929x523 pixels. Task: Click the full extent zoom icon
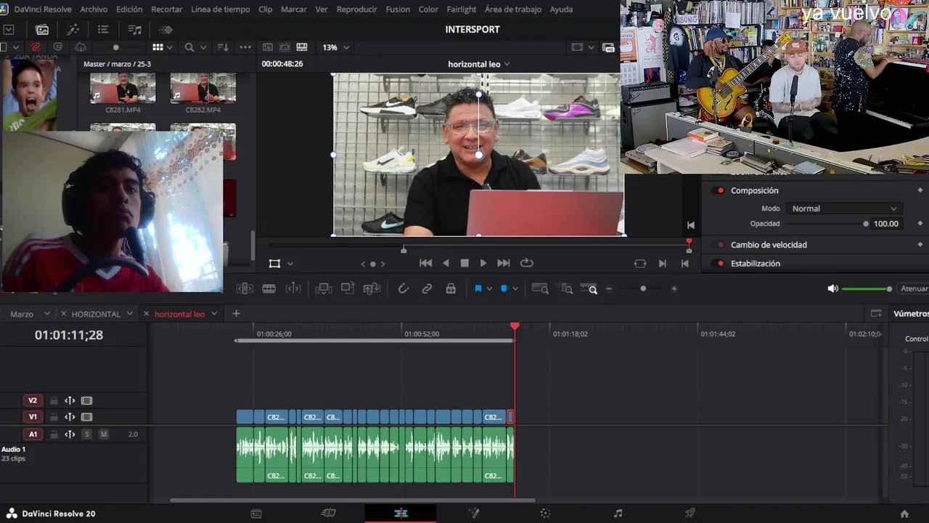pos(540,288)
